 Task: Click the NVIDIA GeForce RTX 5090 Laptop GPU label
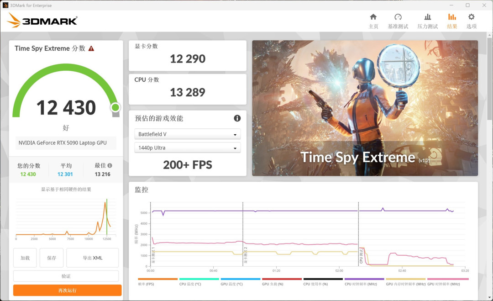tap(63, 143)
